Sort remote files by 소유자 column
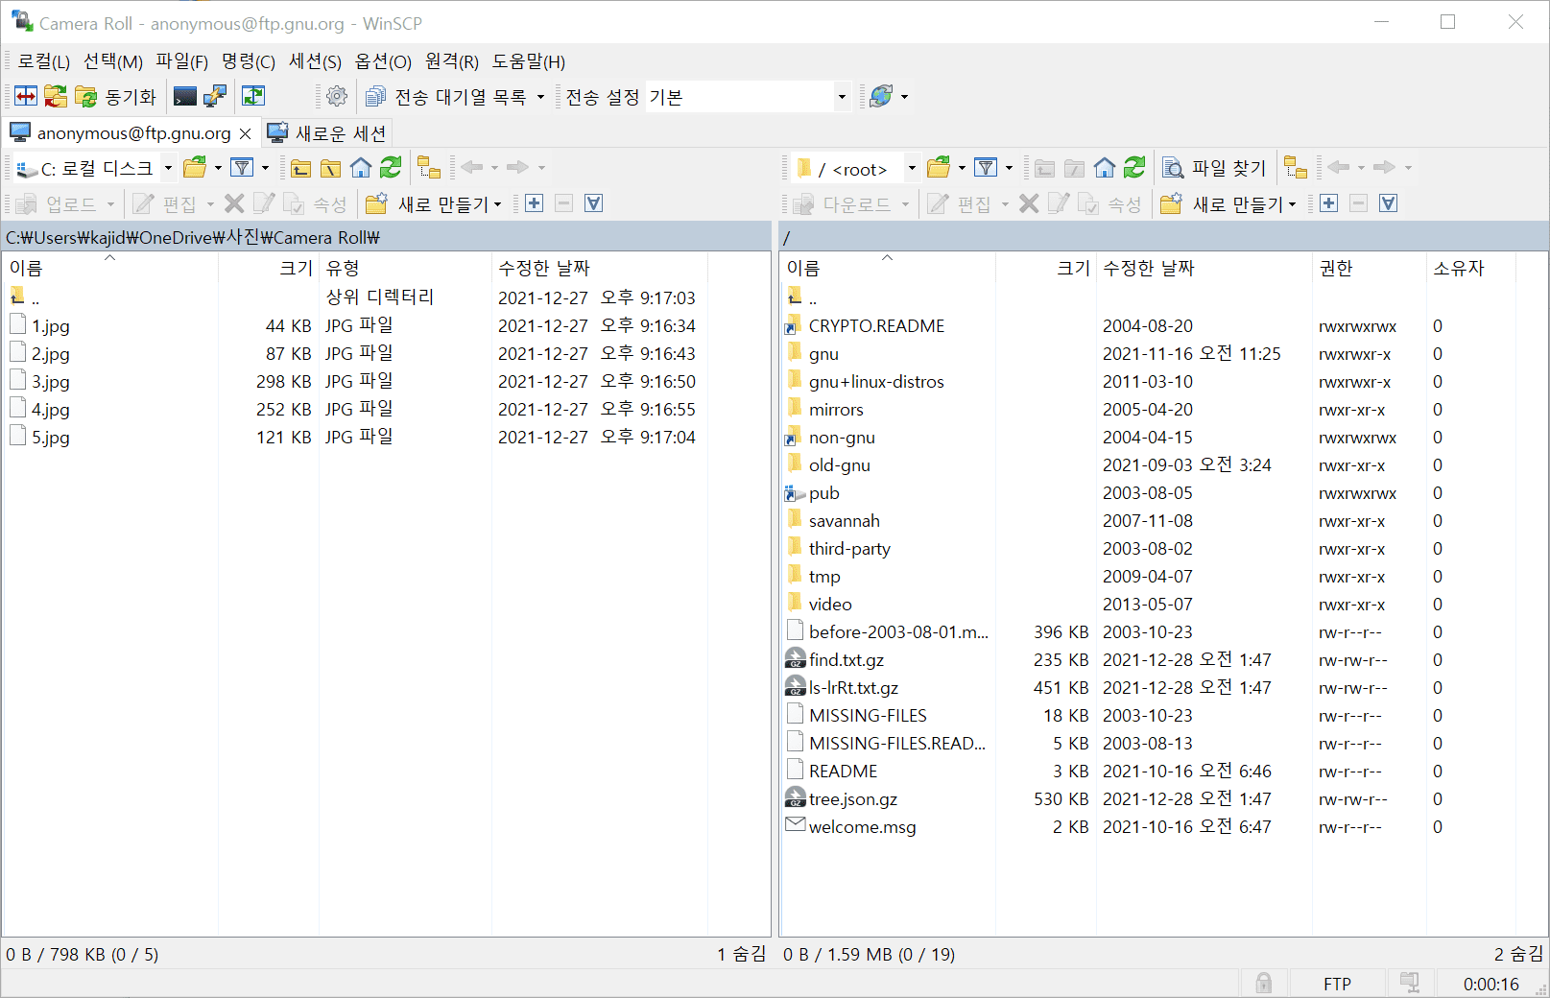 [1470, 268]
